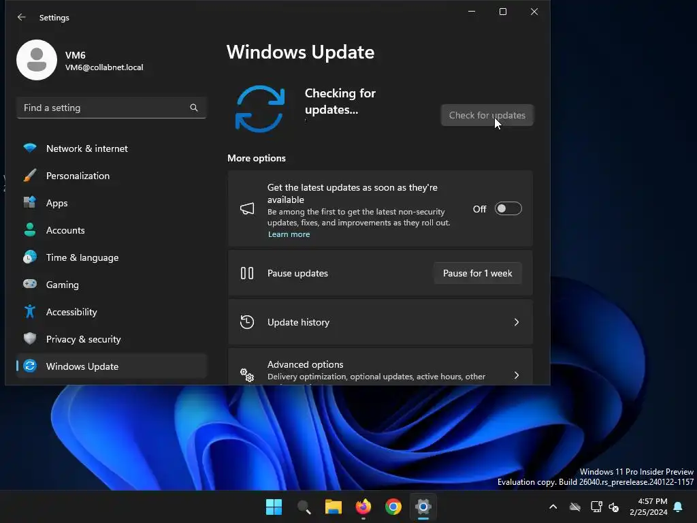This screenshot has width=697, height=523.
Task: Click the VM6@collabnet.local account email
Action: [x=104, y=67]
